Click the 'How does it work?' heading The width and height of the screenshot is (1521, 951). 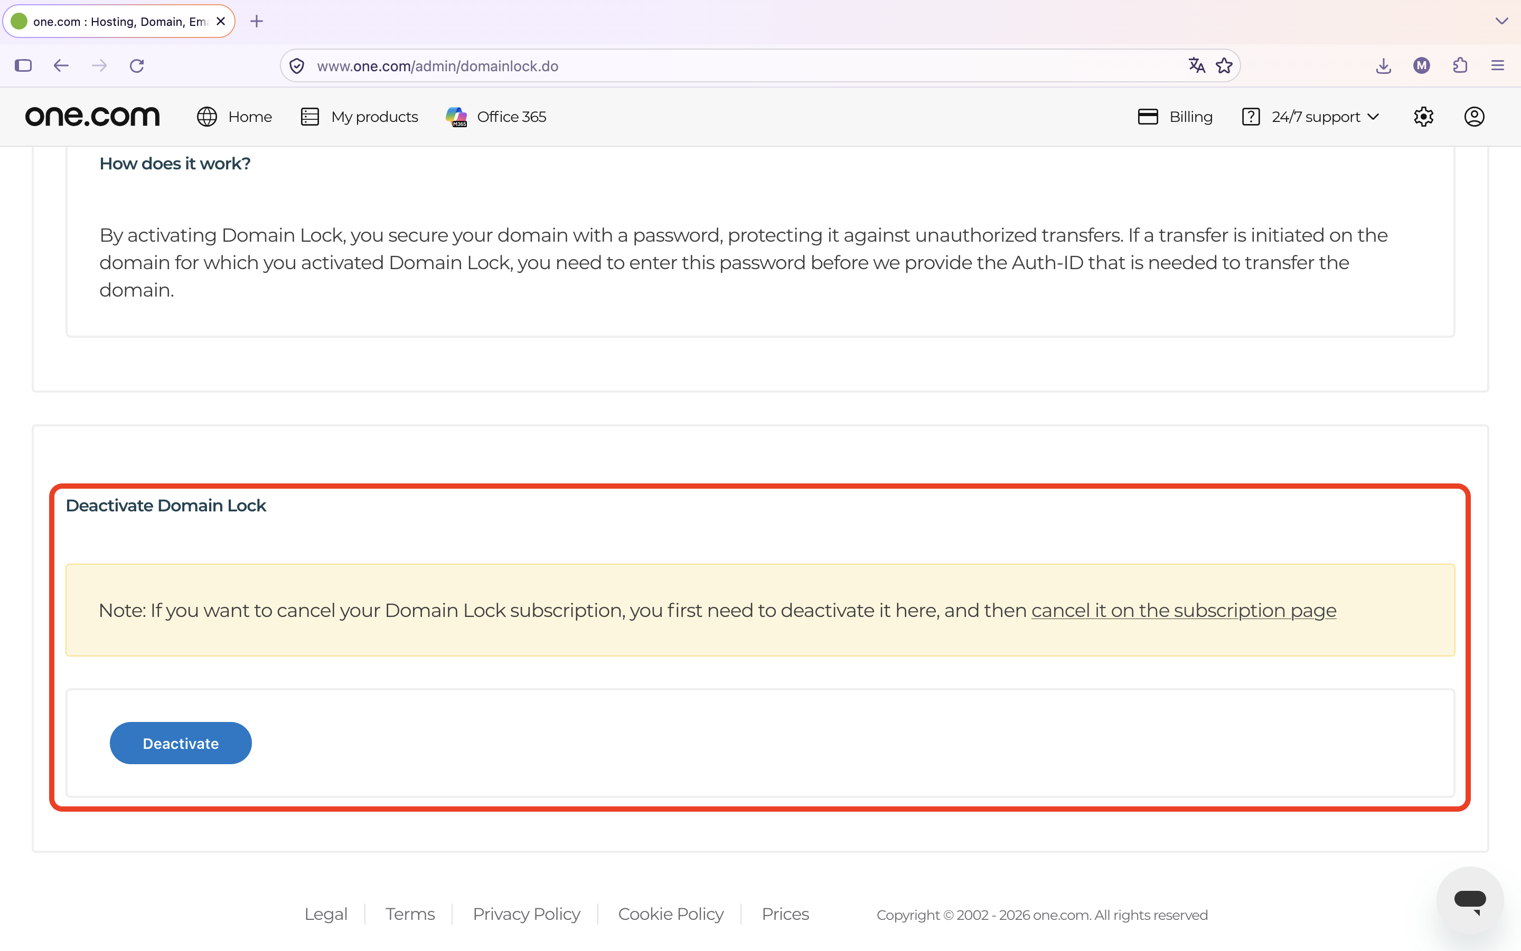[x=175, y=164]
